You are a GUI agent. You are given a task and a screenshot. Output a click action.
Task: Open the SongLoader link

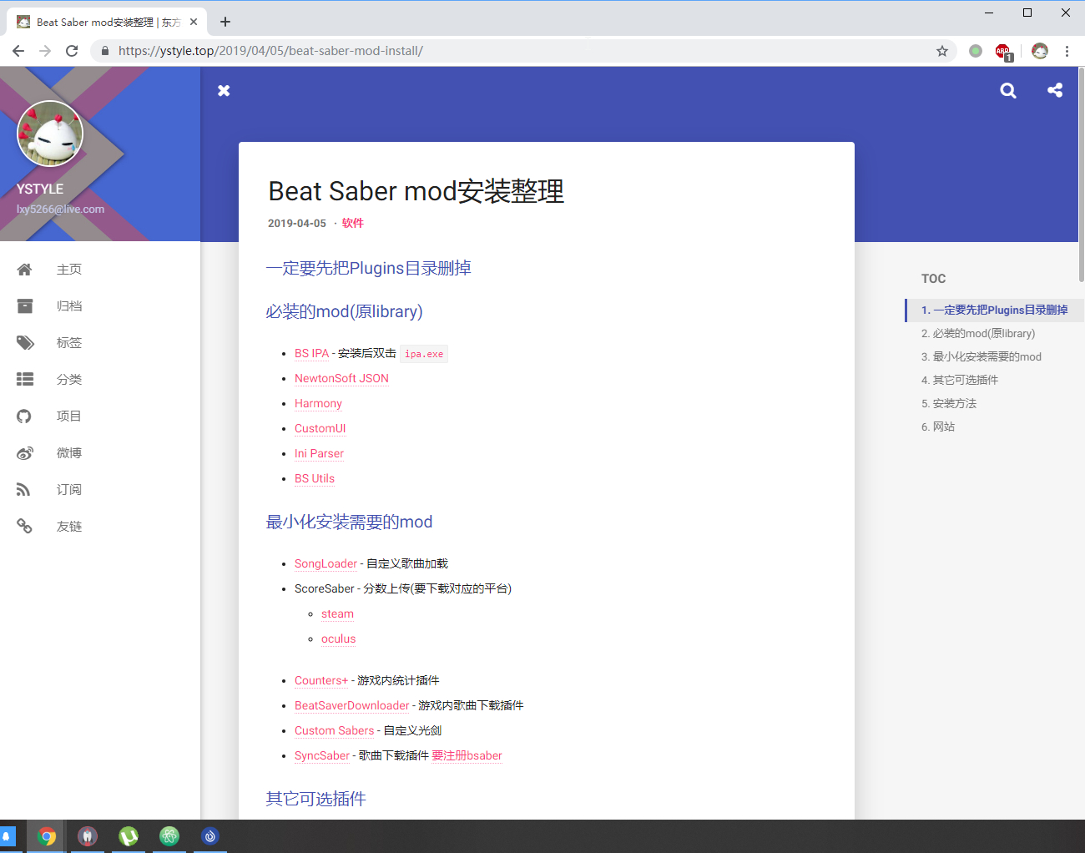pyautogui.click(x=325, y=564)
